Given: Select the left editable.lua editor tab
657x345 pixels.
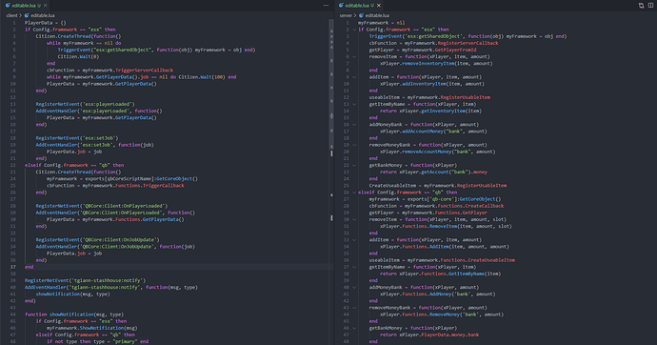Looking at the screenshot, I should [x=25, y=6].
